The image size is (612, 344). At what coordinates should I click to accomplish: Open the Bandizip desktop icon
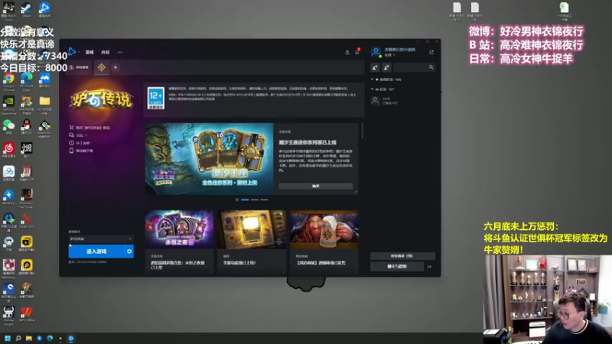pos(8,196)
